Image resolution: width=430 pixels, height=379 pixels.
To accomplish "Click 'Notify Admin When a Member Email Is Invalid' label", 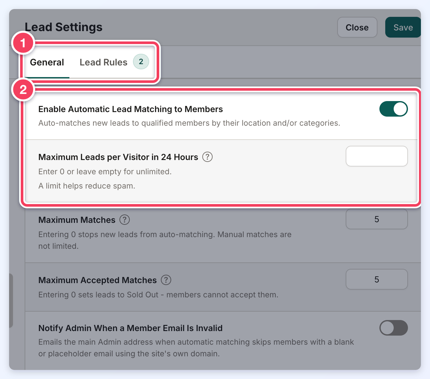I will click(x=131, y=328).
